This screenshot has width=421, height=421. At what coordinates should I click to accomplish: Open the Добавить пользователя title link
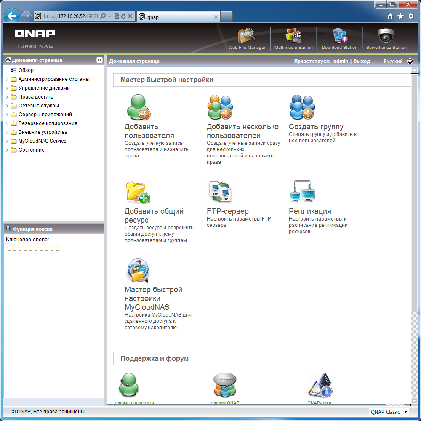click(x=149, y=131)
